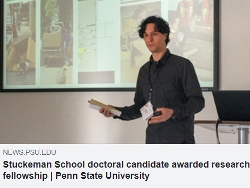The width and height of the screenshot is (250, 188).
Task: Open the Stuckeman School fellowship article headline
Action: (126, 170)
